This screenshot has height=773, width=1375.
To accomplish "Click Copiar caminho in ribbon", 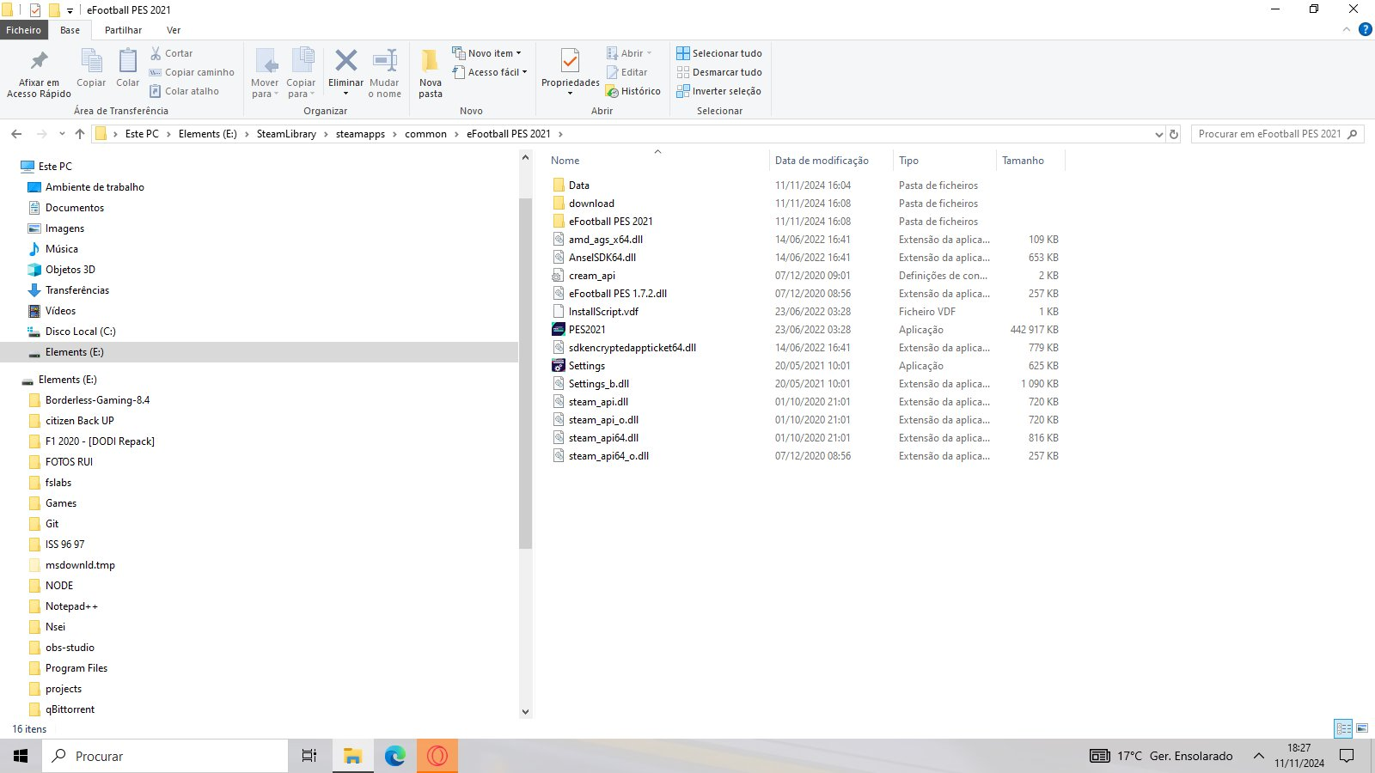I will (x=192, y=72).
